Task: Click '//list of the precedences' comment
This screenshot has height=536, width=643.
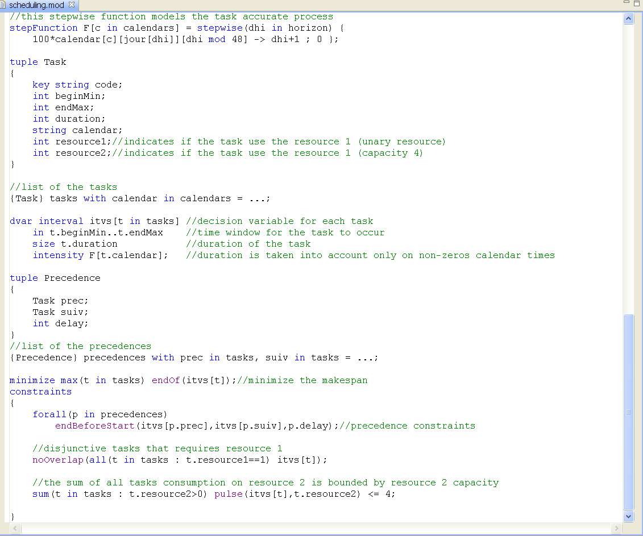Action: tap(80, 346)
